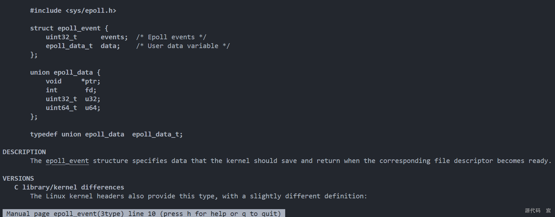Image resolution: width=555 pixels, height=217 pixels.
Task: Click the void *ptr member line
Action: [73, 81]
